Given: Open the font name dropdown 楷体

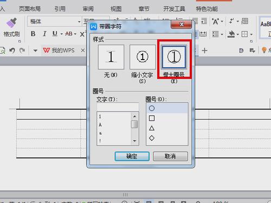Looking at the screenshot, I should 79,22.
